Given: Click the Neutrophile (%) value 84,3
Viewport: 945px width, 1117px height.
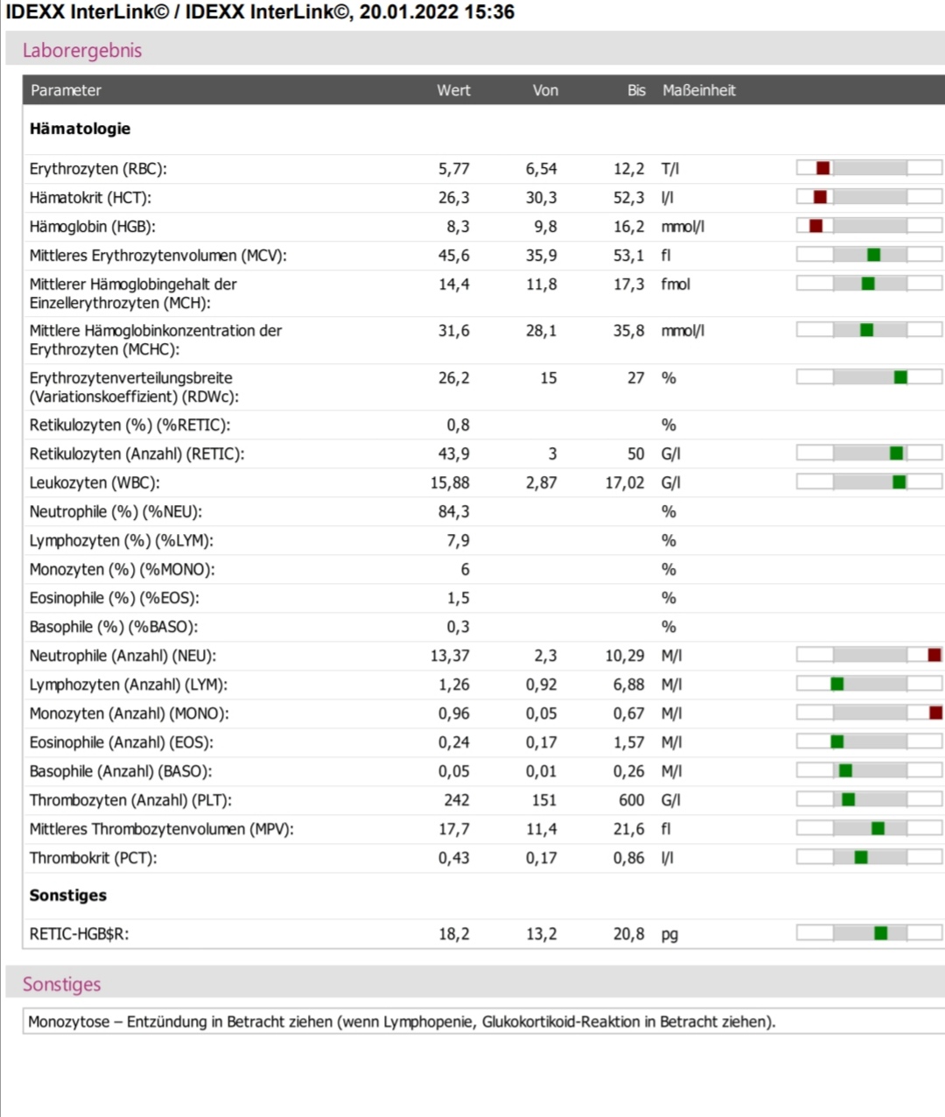Looking at the screenshot, I should tap(454, 512).
